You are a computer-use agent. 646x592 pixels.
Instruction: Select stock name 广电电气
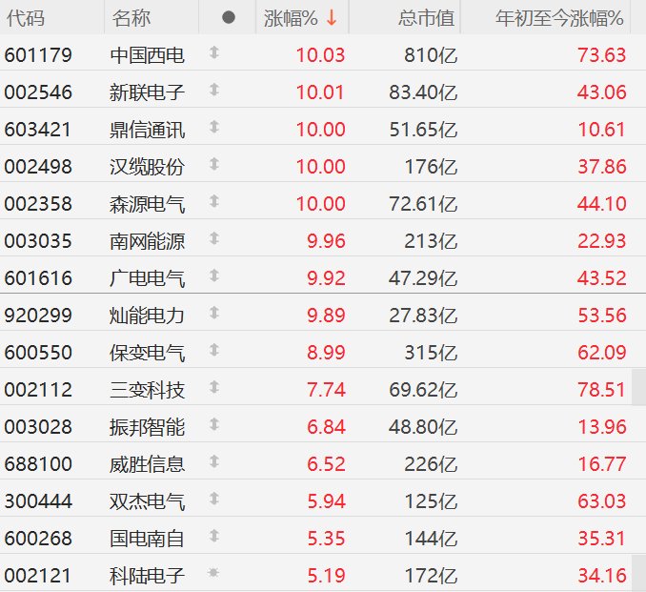147,278
